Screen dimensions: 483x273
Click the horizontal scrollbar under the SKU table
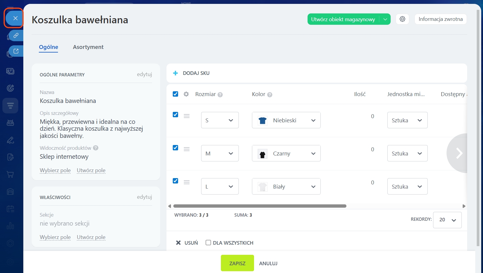click(259, 206)
